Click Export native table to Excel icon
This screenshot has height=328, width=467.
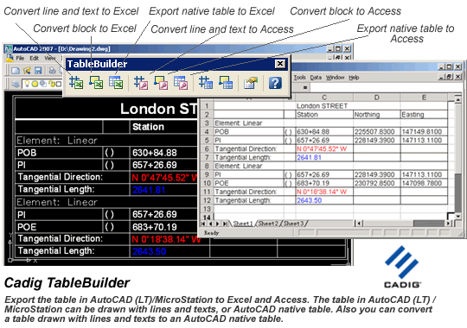point(116,82)
